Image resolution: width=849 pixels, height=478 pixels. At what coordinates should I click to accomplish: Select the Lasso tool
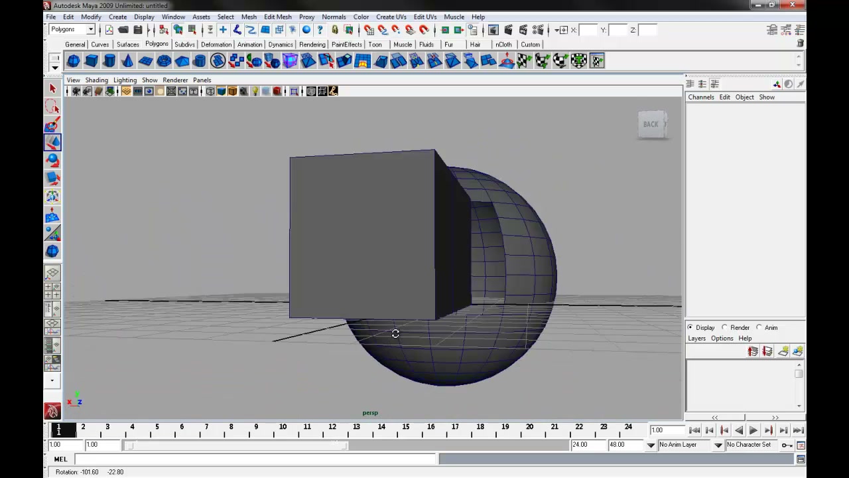(x=52, y=106)
